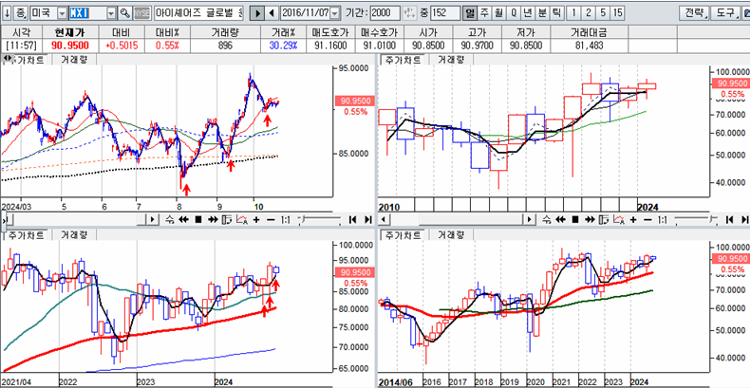751x388 pixels.
Task: Click the minus zoom-out icon under the 2024/03 chart
Action: [271, 219]
